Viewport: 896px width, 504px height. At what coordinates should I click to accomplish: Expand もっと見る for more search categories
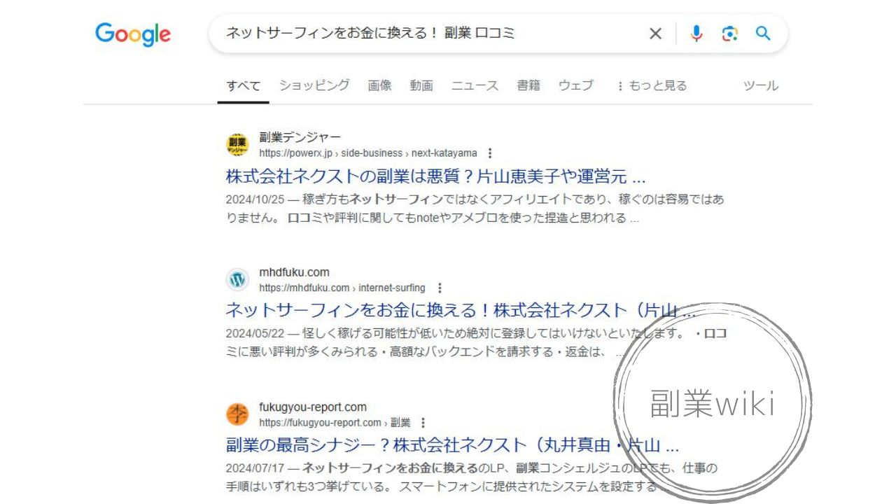(x=652, y=85)
